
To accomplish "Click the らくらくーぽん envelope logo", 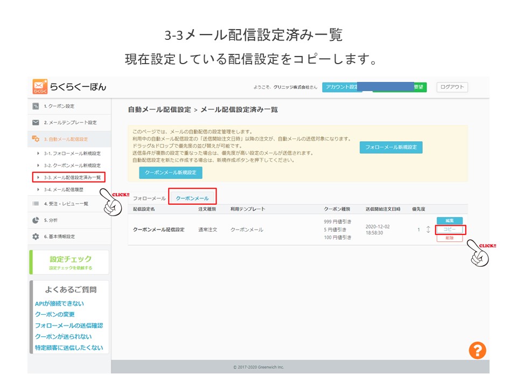I will (40, 87).
